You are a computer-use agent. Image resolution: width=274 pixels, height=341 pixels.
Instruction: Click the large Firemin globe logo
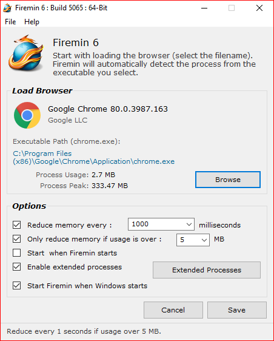(26, 53)
